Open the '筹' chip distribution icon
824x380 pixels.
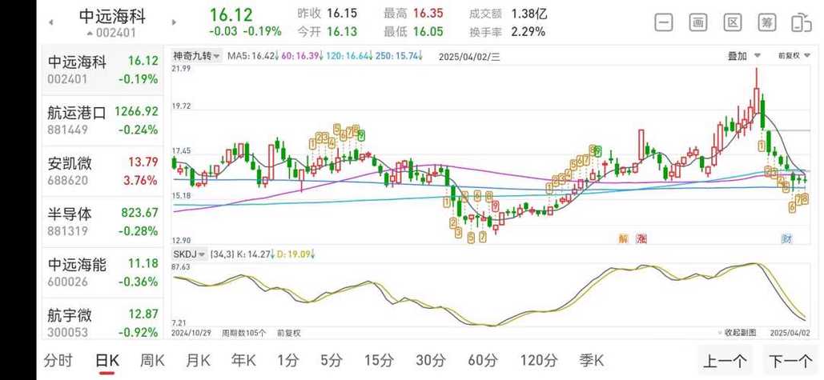[x=766, y=22]
